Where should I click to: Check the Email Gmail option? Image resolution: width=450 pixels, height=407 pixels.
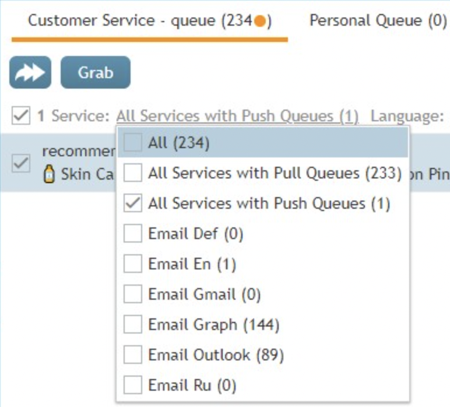[x=133, y=294]
